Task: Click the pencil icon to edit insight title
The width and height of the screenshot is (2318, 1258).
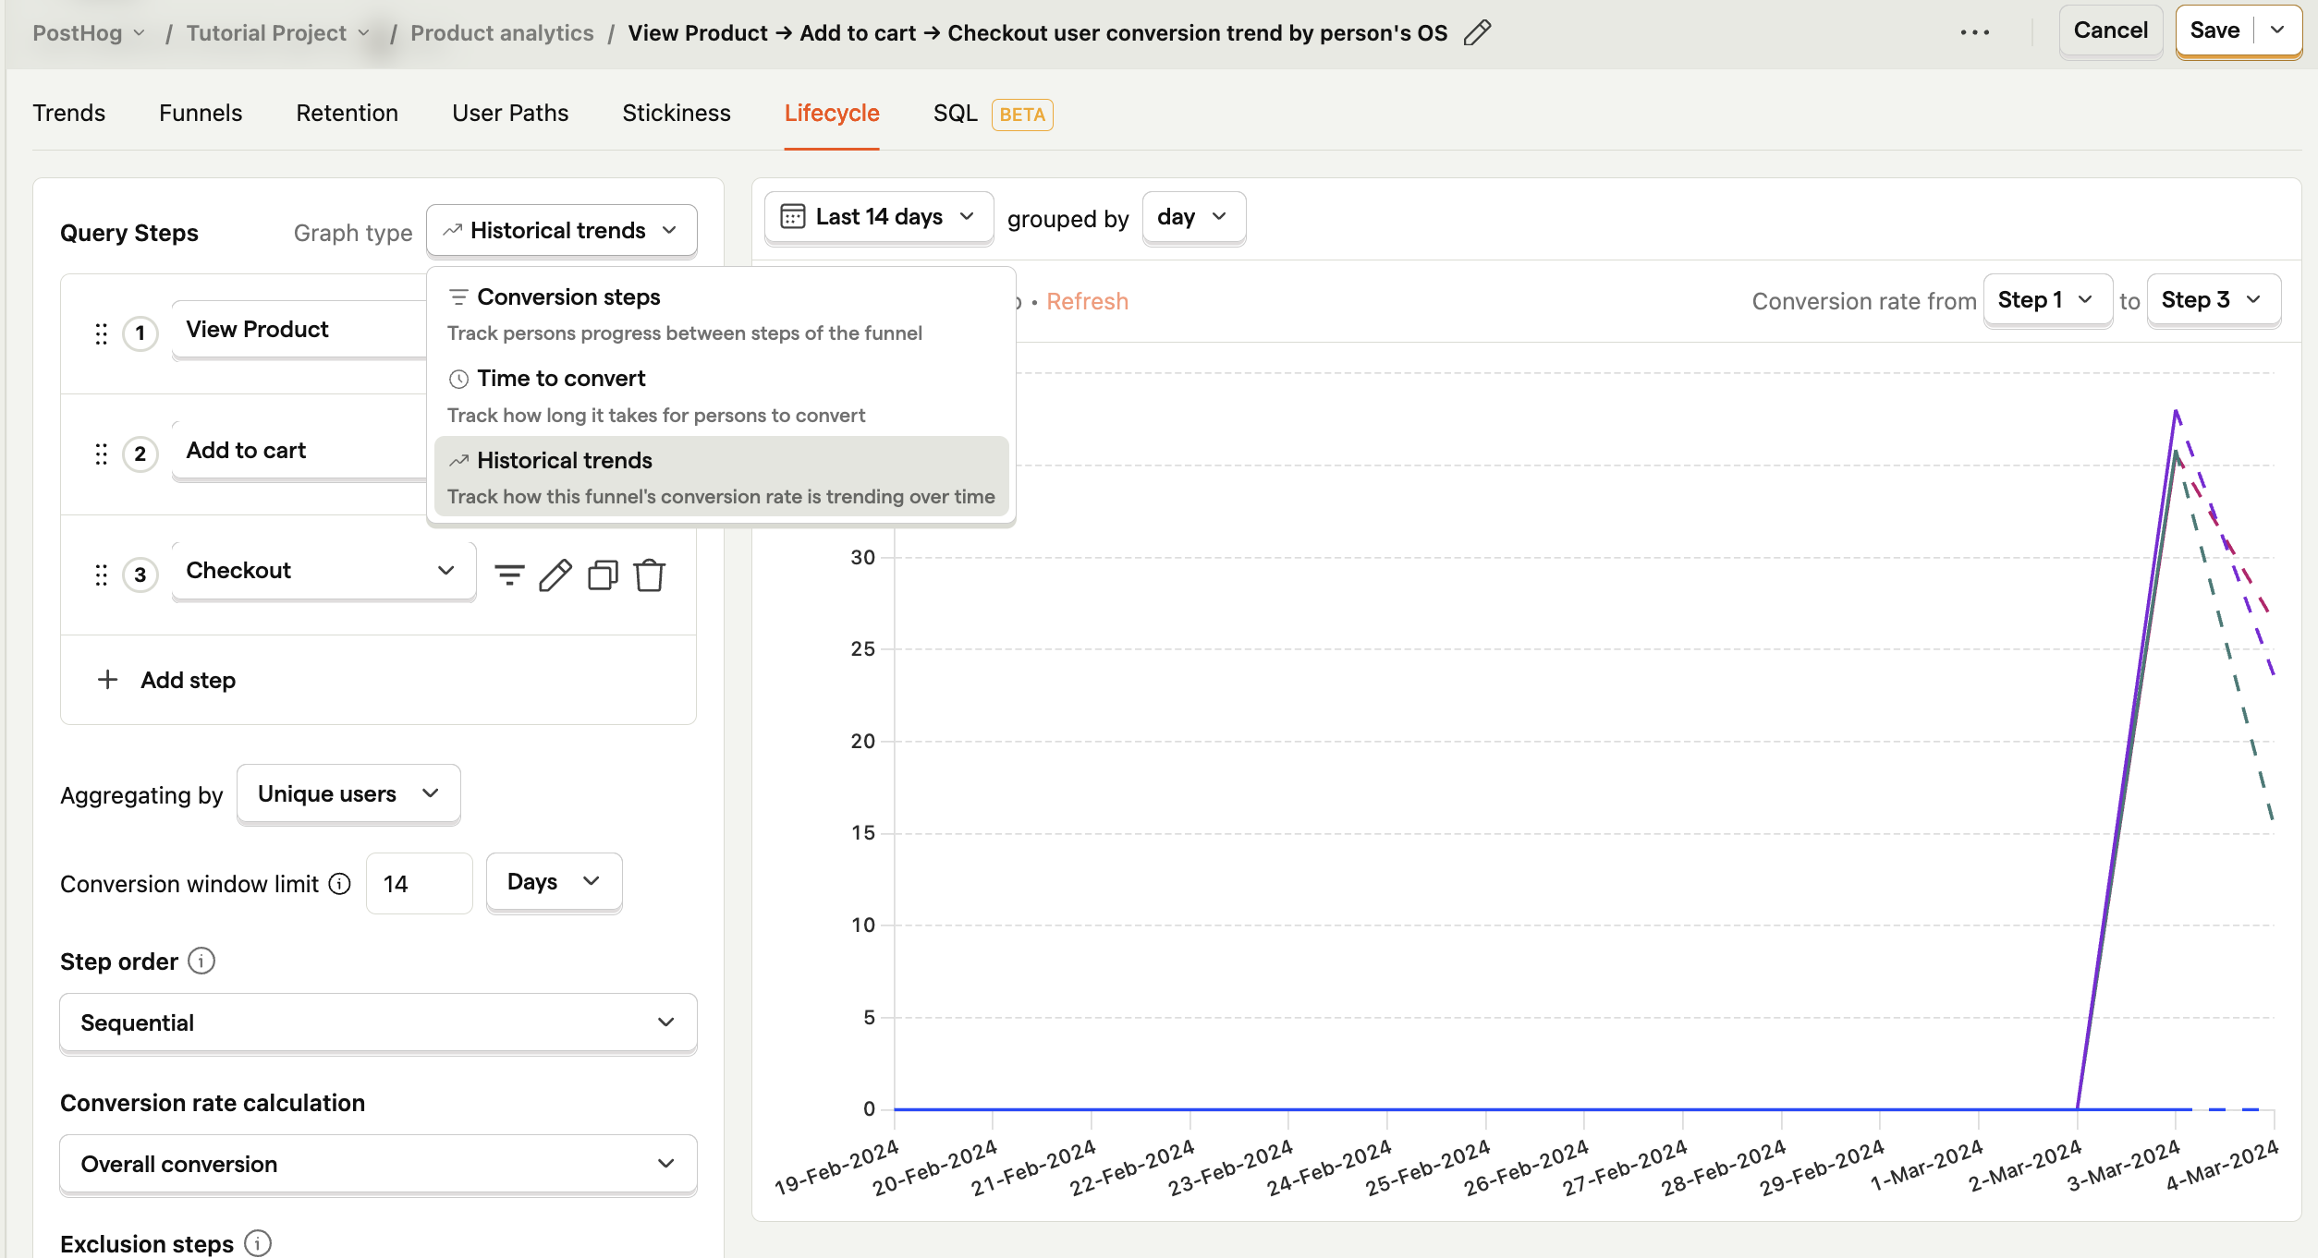Action: pyautogui.click(x=1477, y=33)
